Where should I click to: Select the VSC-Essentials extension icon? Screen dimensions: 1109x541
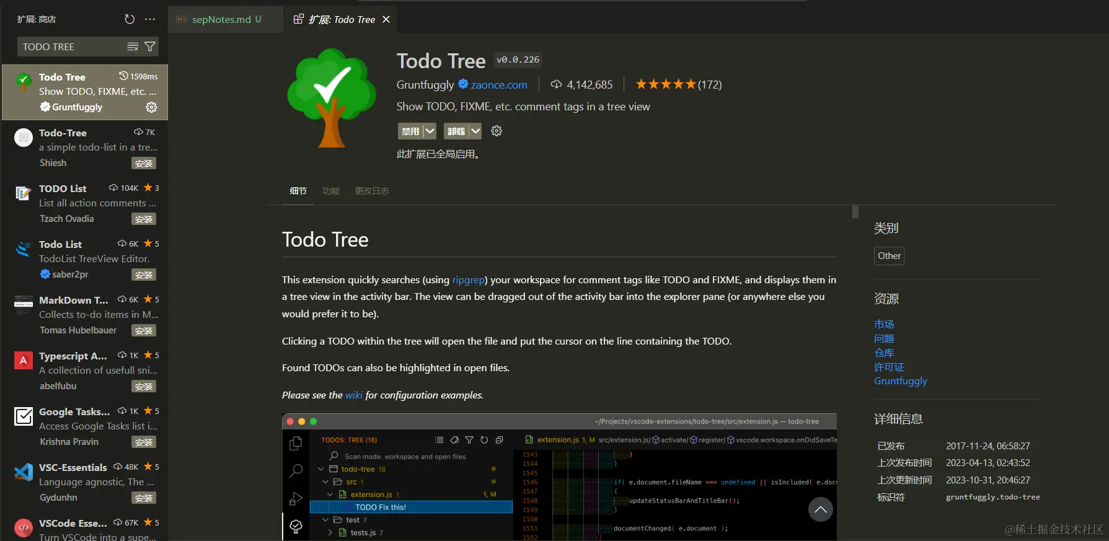click(24, 472)
